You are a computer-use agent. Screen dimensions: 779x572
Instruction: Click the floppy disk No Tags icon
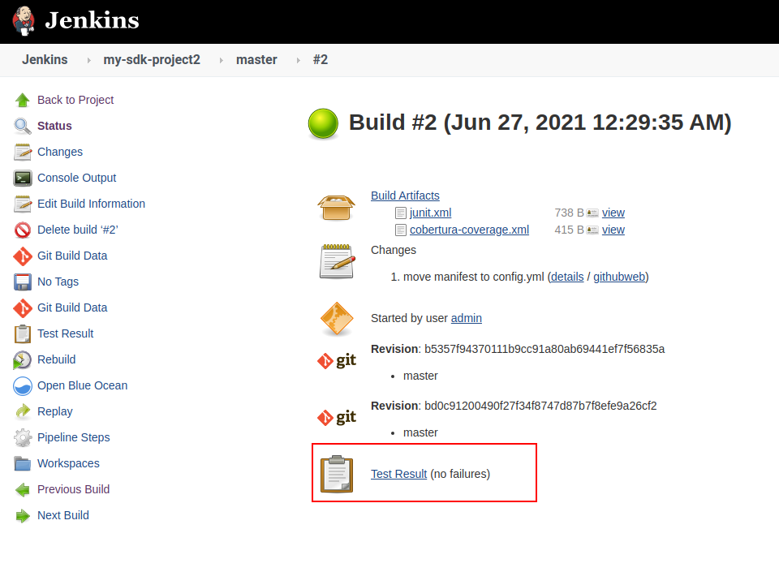point(23,282)
